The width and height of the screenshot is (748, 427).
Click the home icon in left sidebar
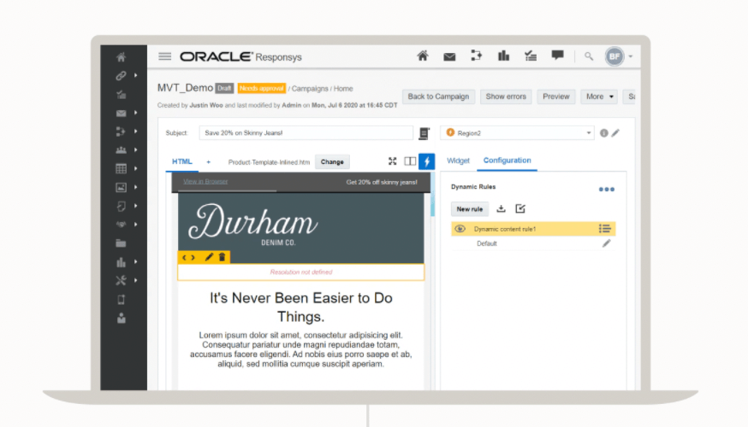pos(122,57)
